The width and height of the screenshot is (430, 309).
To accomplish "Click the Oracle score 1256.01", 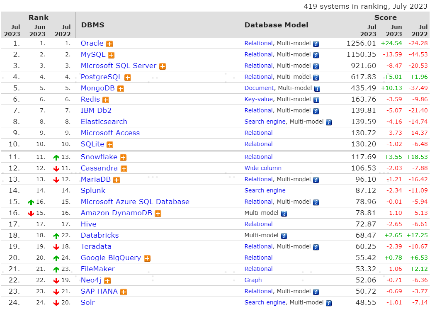I will point(361,44).
